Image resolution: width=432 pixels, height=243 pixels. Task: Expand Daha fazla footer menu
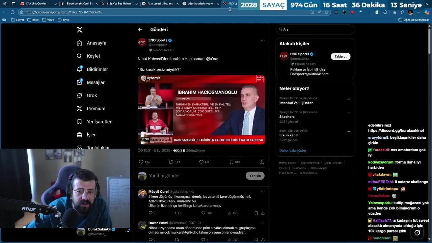pyautogui.click(x=288, y=173)
